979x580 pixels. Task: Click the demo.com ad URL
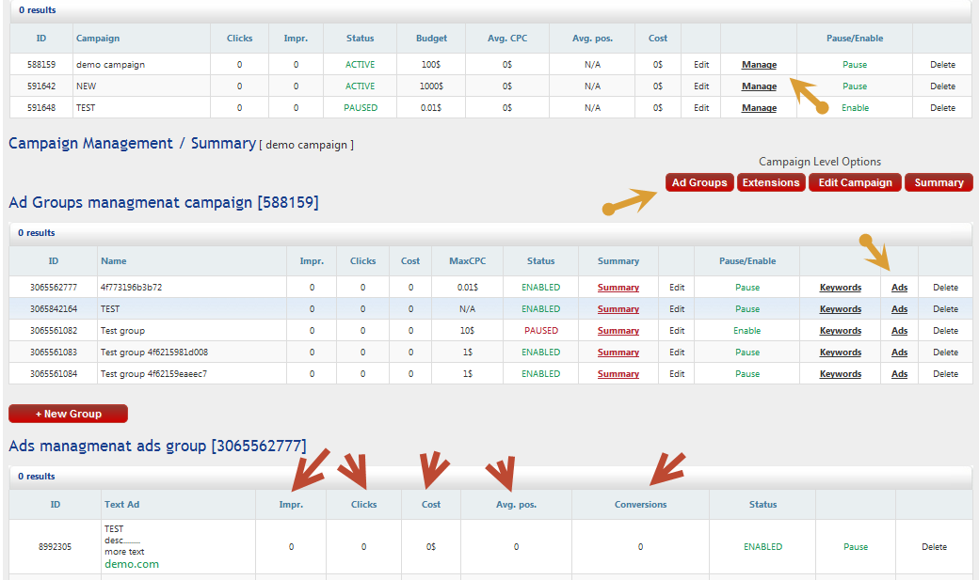click(132, 564)
